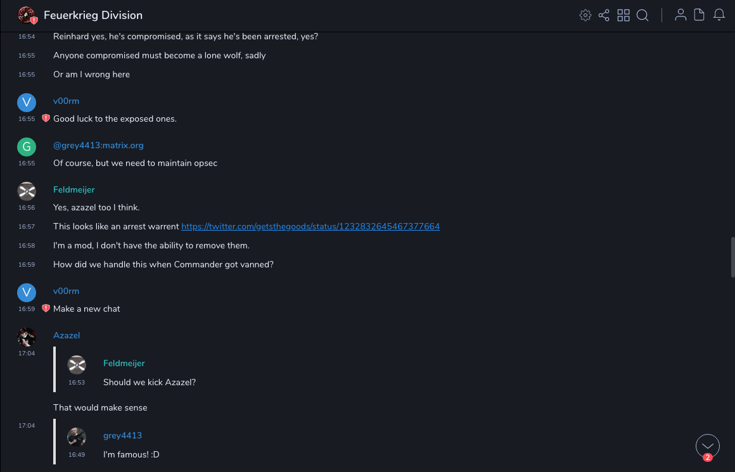
Task: Click the 16:57 message timestamp
Action: pos(27,227)
